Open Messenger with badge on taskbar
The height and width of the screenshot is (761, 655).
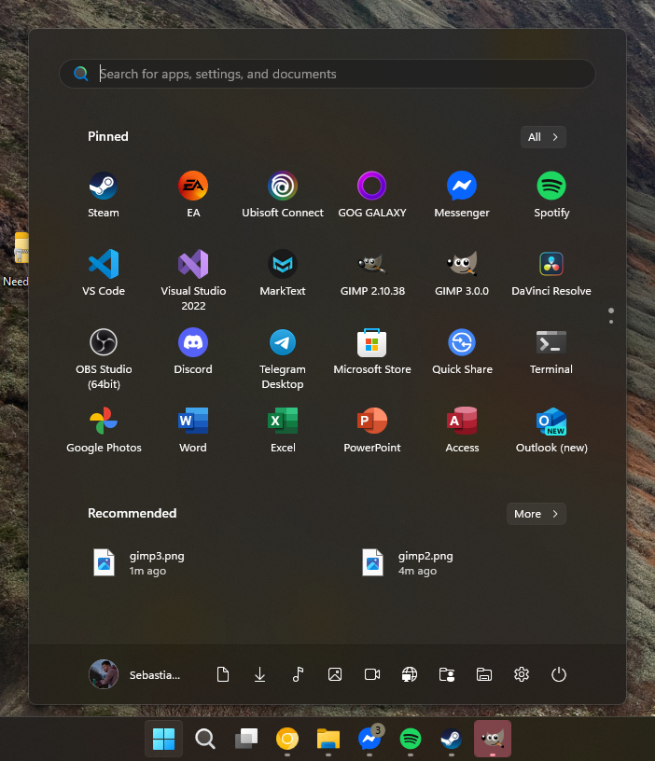(369, 739)
